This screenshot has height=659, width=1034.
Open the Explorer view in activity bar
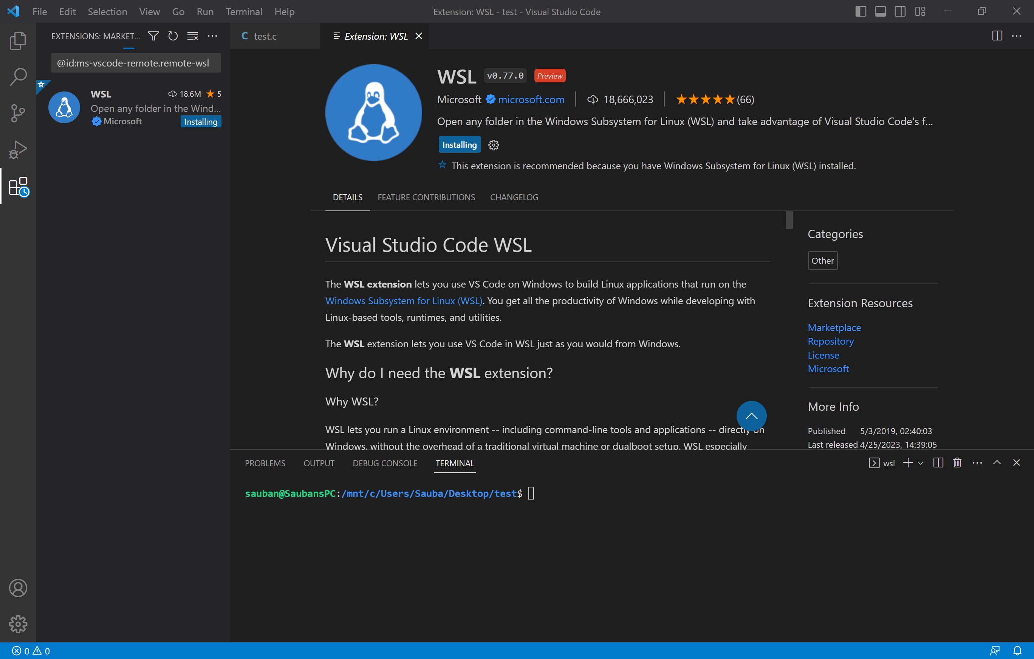18,40
